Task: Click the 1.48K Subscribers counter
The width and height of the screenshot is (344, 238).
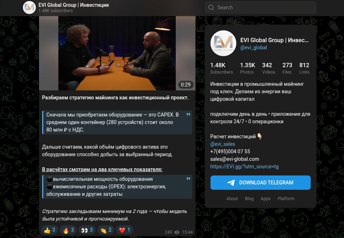Action: pyautogui.click(x=221, y=68)
